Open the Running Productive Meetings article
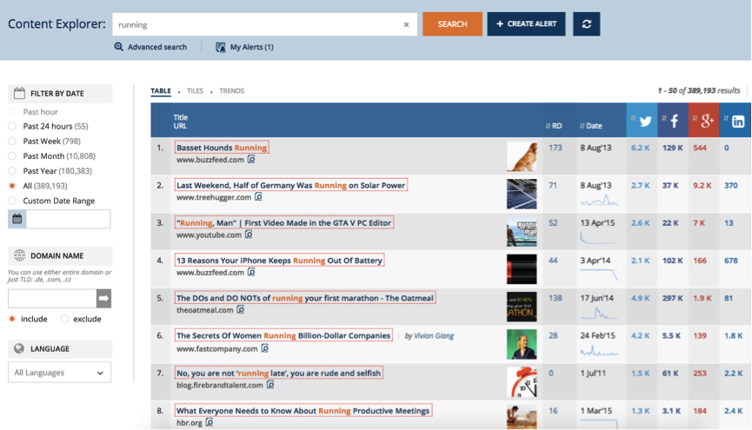The image size is (752, 430). click(x=303, y=410)
